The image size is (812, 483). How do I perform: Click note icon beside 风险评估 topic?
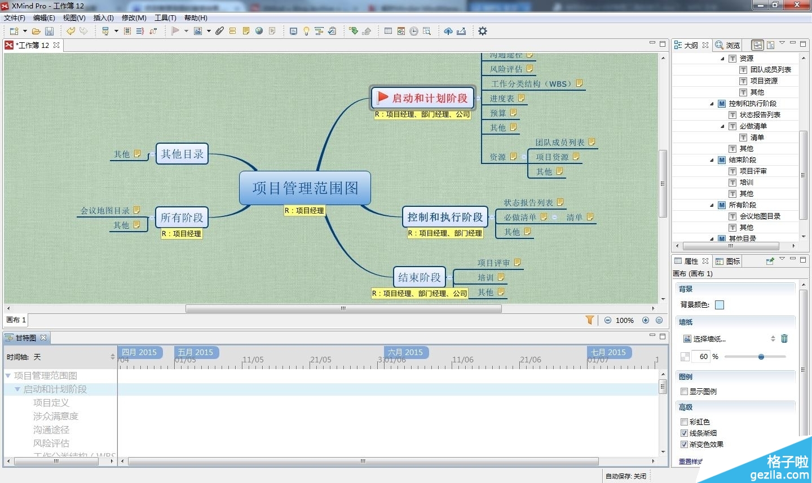pos(529,69)
